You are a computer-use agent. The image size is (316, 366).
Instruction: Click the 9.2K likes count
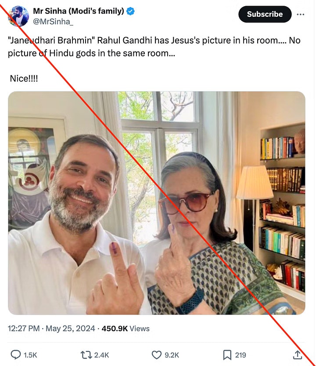pyautogui.click(x=172, y=355)
